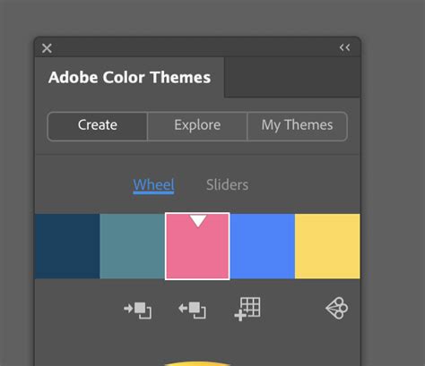This screenshot has height=366, width=425.
Task: Select the Wheel view link
Action: 153,185
